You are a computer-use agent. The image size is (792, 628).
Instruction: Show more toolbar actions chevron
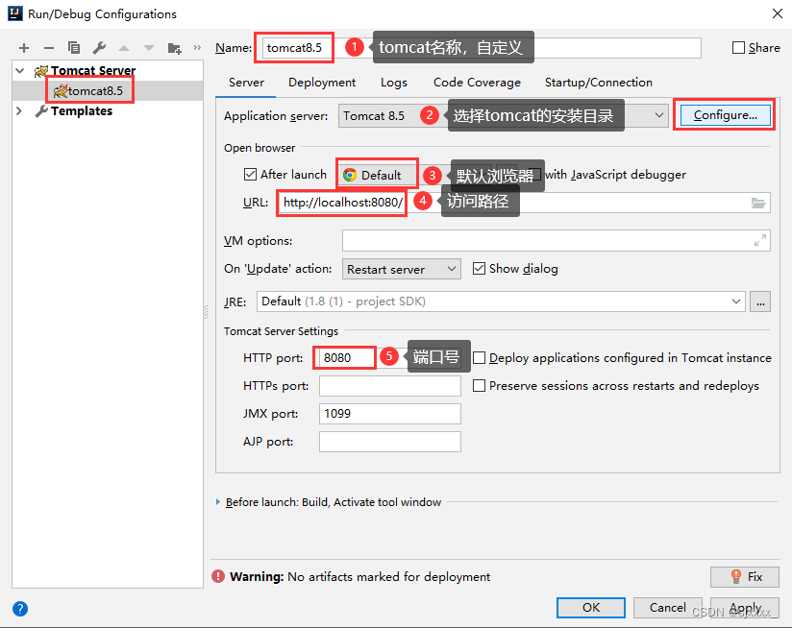click(x=197, y=47)
